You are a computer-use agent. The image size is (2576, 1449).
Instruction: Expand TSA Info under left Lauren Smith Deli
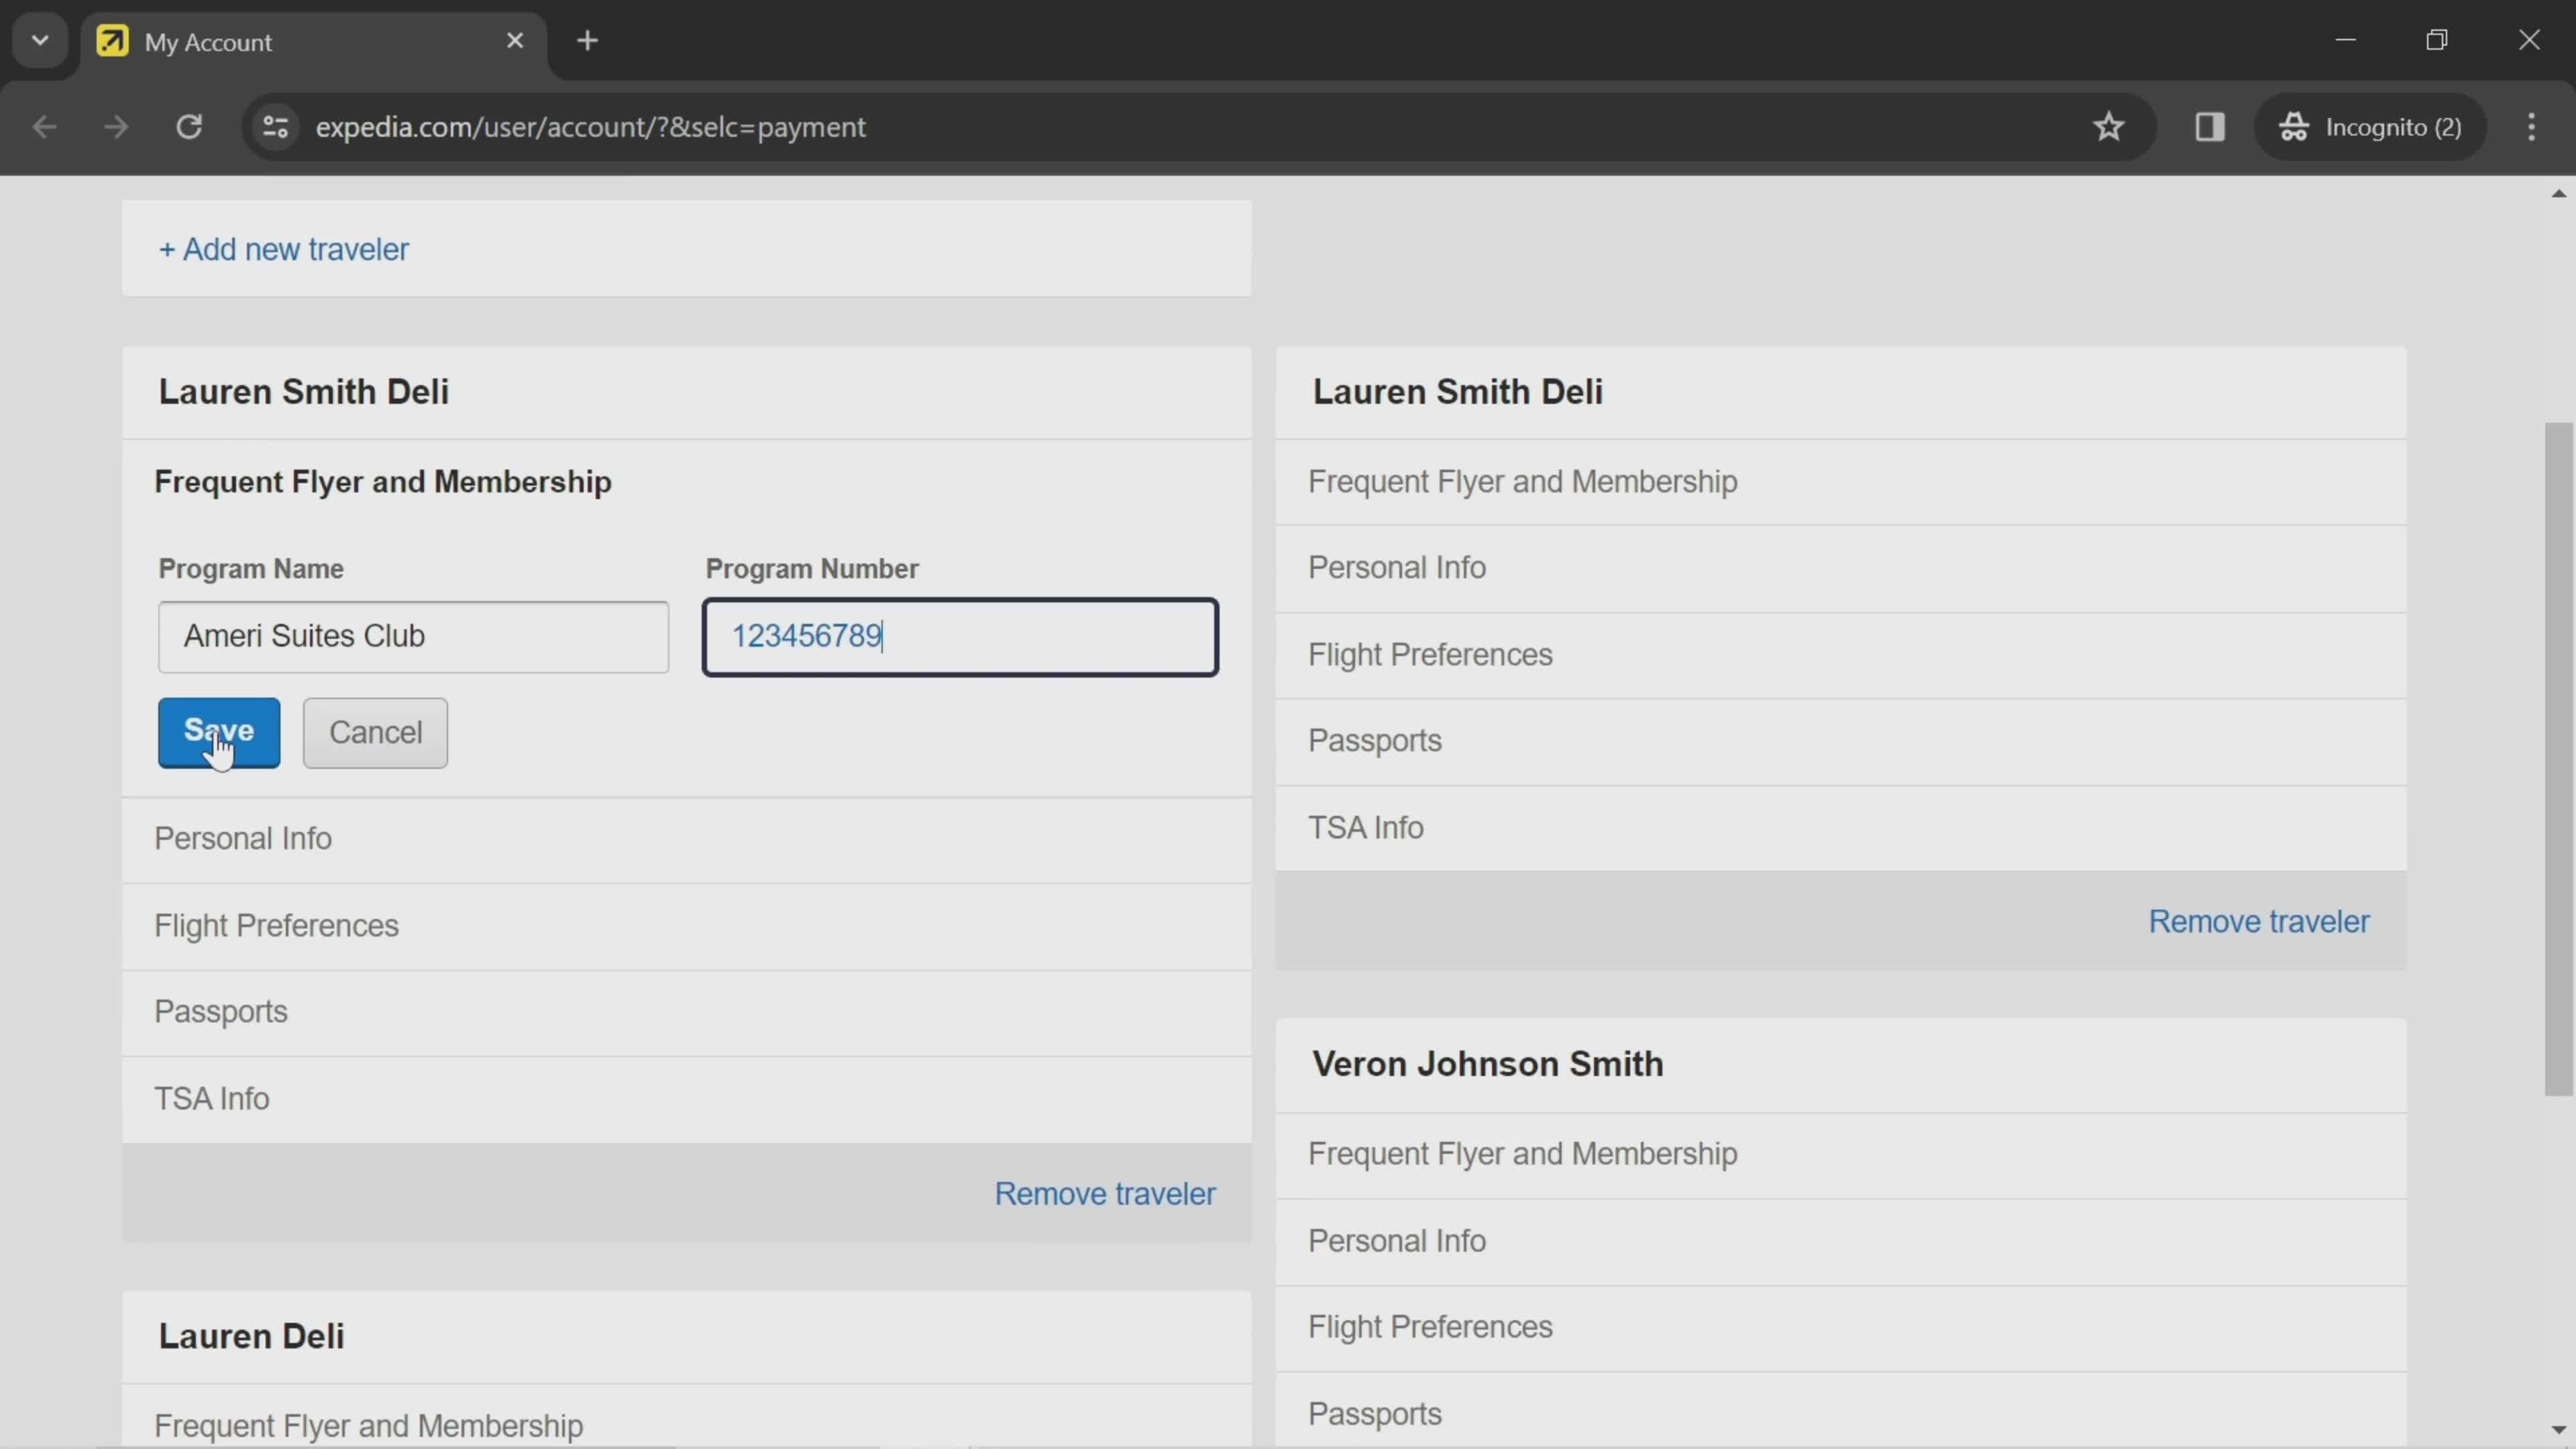686,1099
